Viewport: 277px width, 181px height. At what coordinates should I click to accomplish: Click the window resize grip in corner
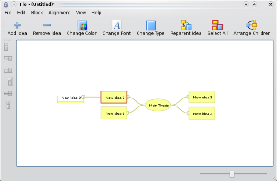273,177
